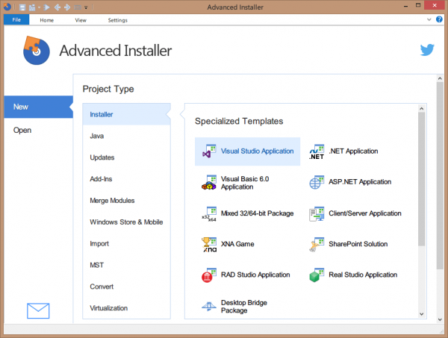
Task: Open Help via the question mark icon
Action: pyautogui.click(x=439, y=19)
